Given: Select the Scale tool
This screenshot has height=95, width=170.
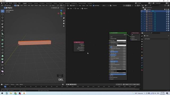Looking at the screenshot, I should click(2, 24).
